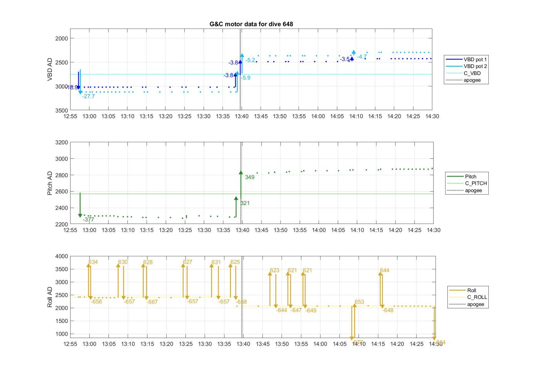Click the '321' pitch data label
Viewport: 540px width, 380px height.
pyautogui.click(x=245, y=203)
